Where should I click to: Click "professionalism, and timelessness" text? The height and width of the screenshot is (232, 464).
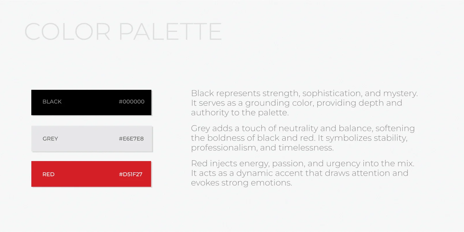point(262,148)
